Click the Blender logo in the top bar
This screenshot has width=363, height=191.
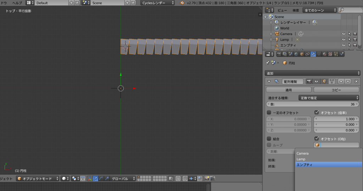click(x=182, y=3)
